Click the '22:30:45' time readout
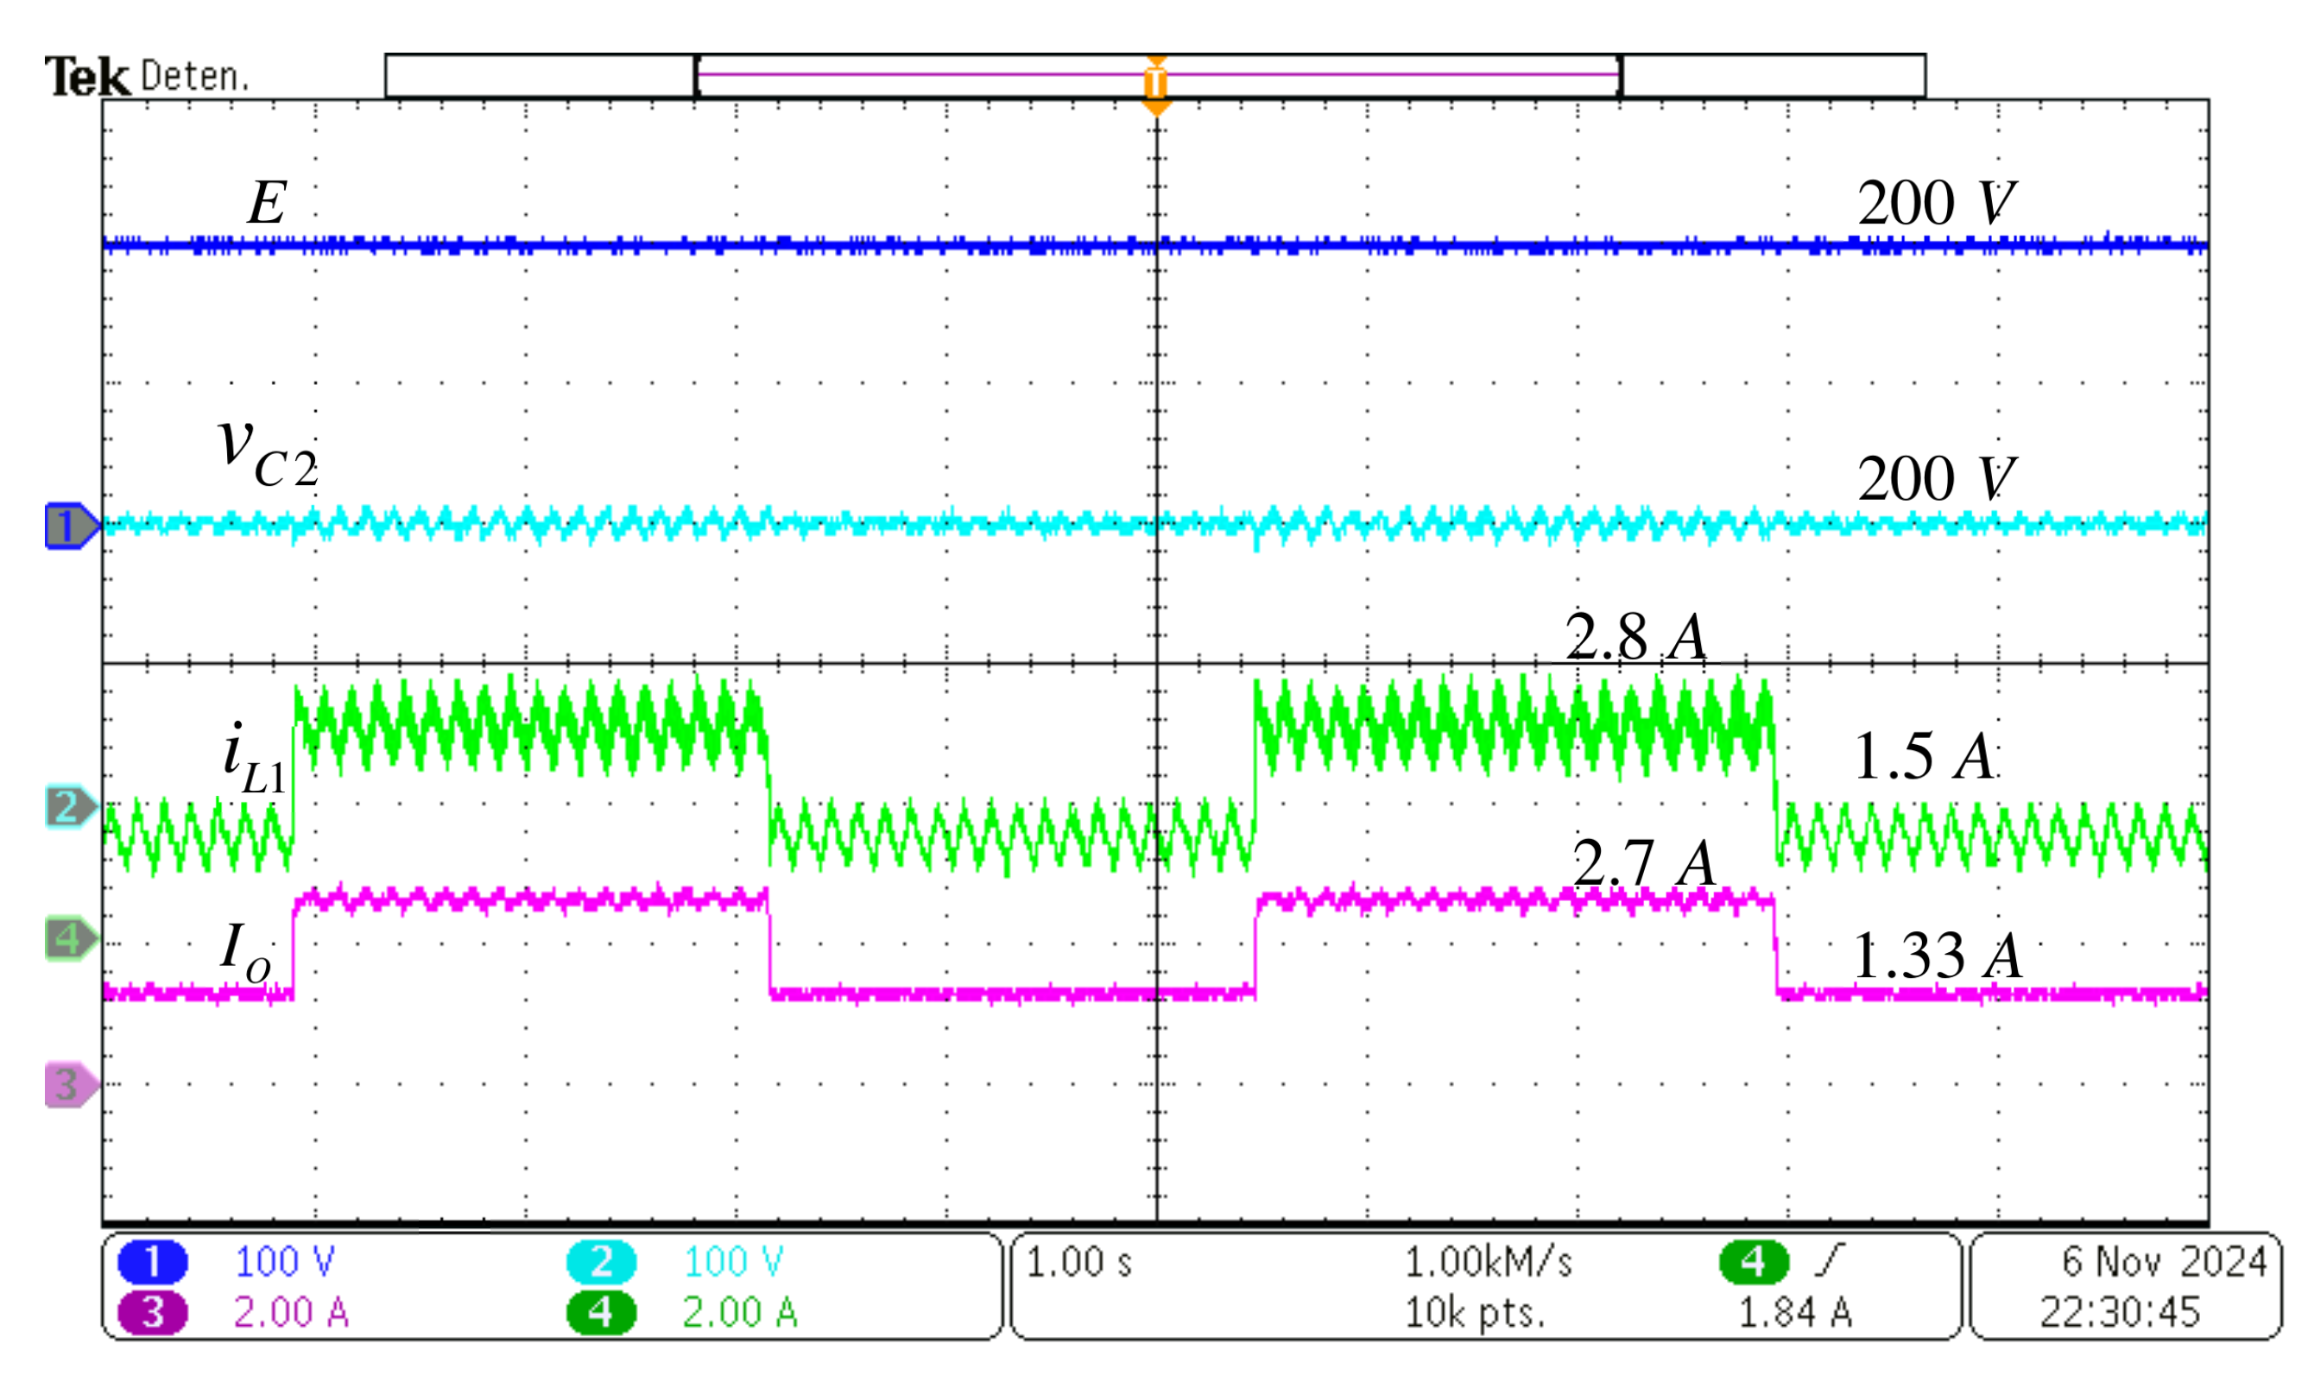 (x=2119, y=1312)
